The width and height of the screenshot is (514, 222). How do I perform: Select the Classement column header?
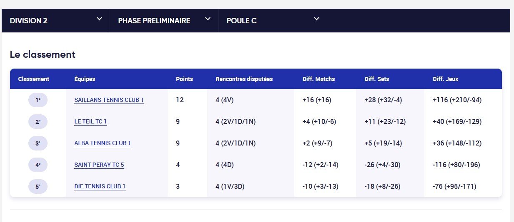coord(34,79)
